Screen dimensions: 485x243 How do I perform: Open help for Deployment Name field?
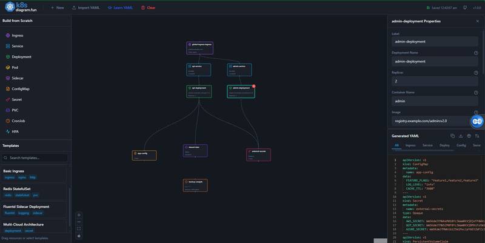[476, 53]
